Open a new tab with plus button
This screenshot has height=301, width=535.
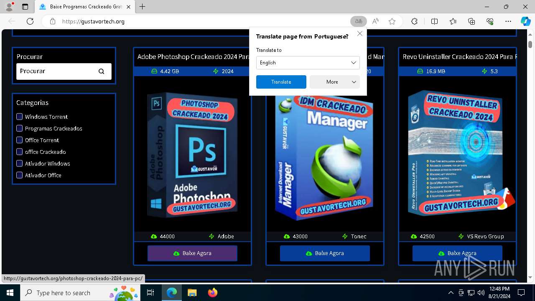click(143, 7)
